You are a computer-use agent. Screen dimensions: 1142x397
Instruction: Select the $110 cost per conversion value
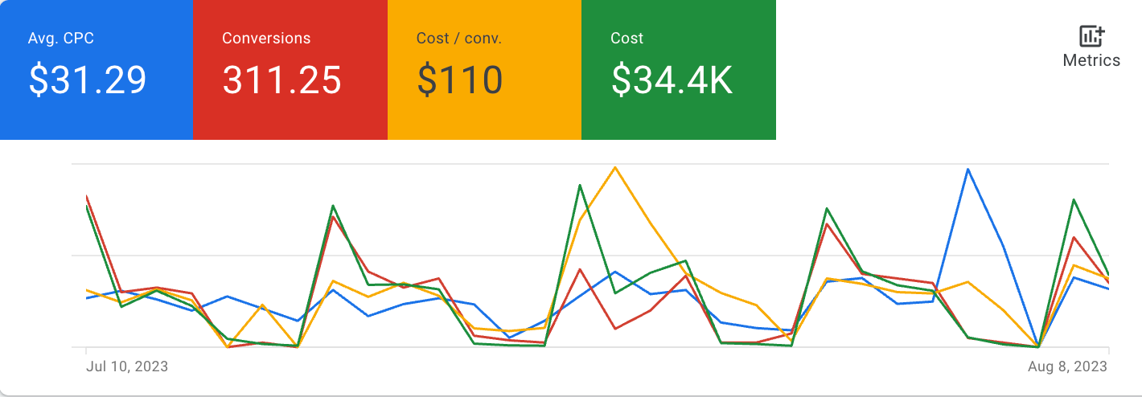click(460, 80)
